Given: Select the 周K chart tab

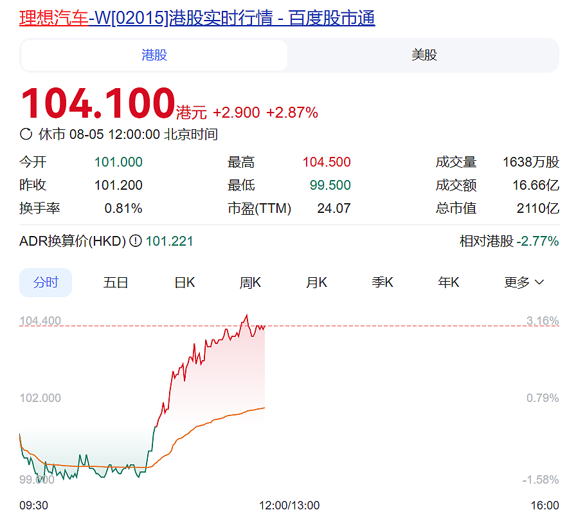Looking at the screenshot, I should (x=250, y=282).
